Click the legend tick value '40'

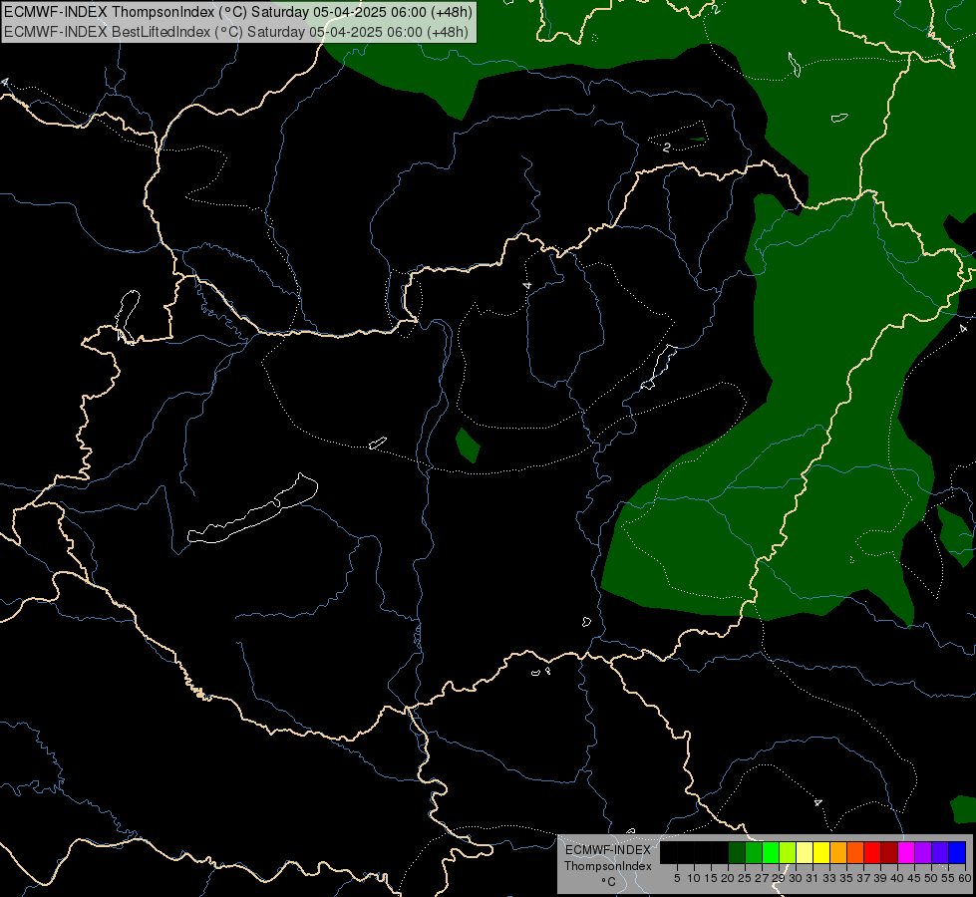(897, 878)
